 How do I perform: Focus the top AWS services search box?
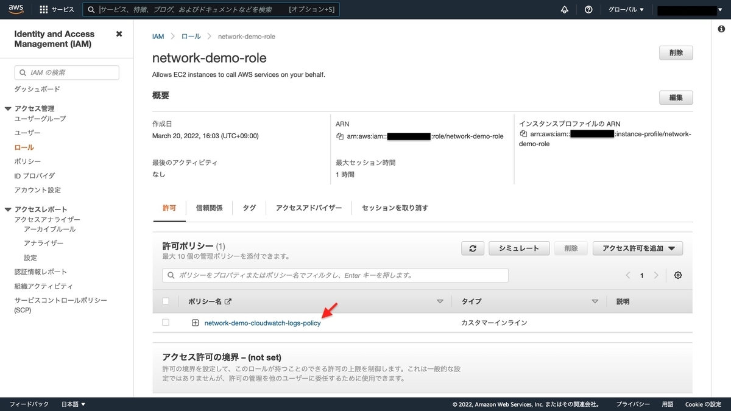click(211, 10)
